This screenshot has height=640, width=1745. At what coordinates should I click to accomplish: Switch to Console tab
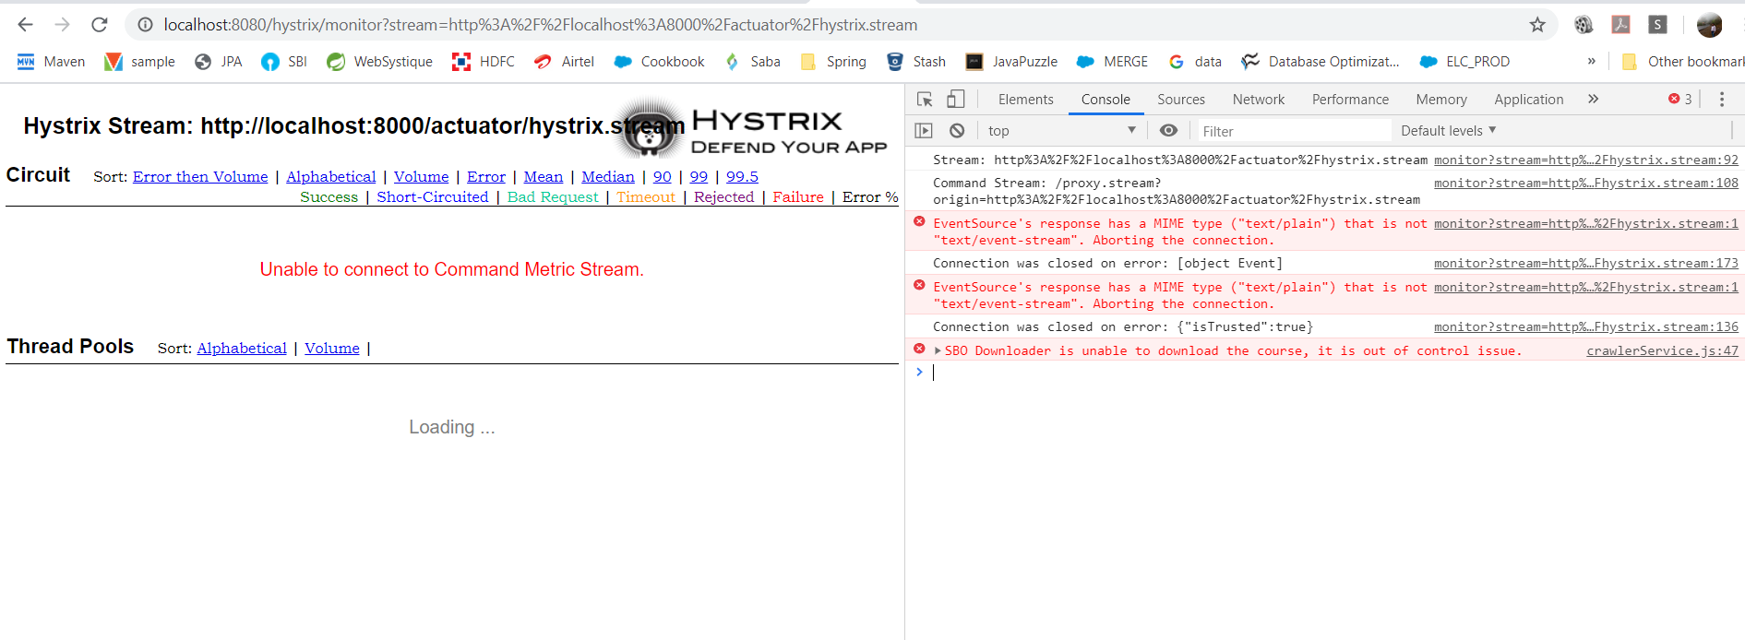[1106, 100]
